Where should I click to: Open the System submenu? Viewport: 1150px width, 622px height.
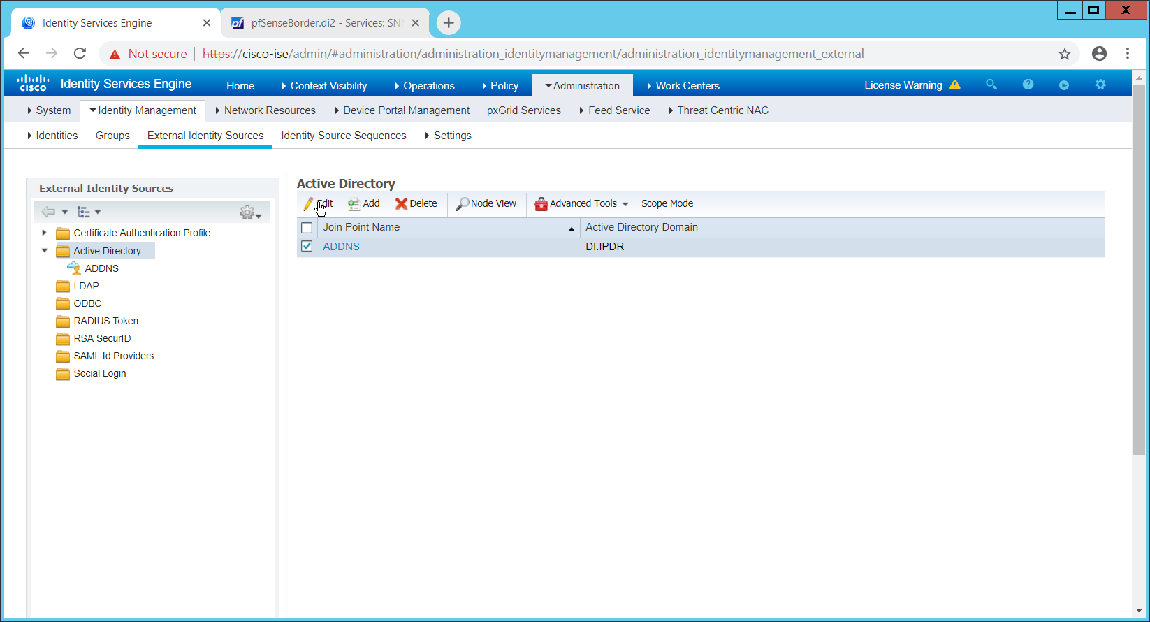(x=49, y=110)
